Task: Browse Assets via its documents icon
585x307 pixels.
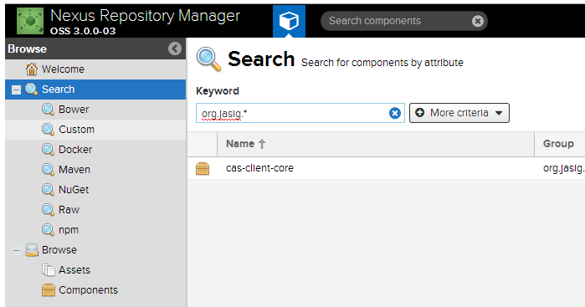Action: (49, 270)
